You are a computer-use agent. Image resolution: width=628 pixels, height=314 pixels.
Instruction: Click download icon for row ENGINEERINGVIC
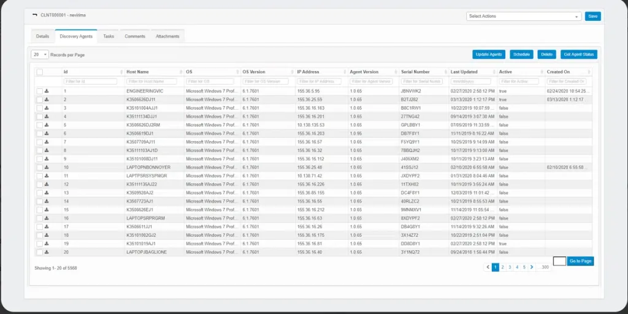pos(47,91)
